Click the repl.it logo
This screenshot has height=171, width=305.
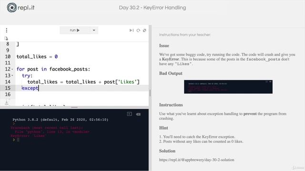(20, 8)
